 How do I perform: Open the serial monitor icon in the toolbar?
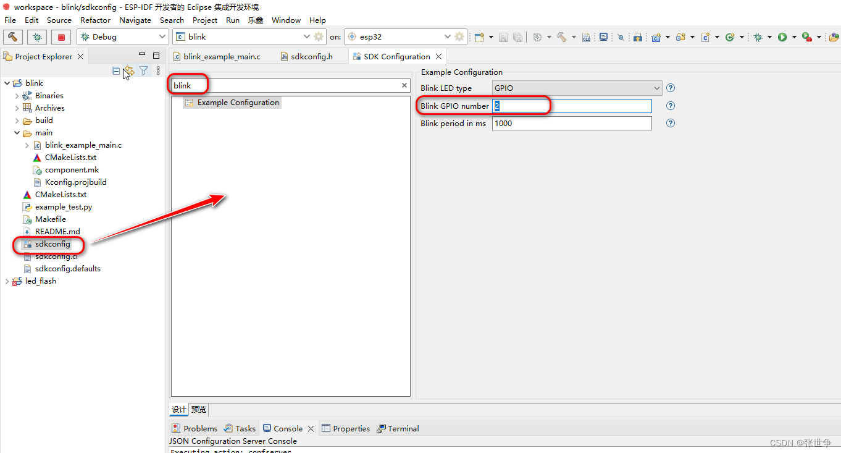(603, 37)
